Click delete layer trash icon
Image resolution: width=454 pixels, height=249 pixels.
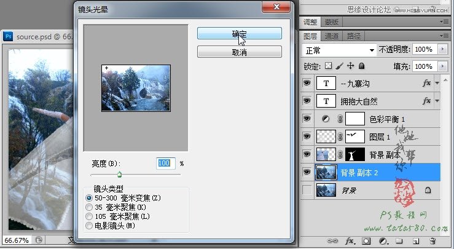pos(432,241)
